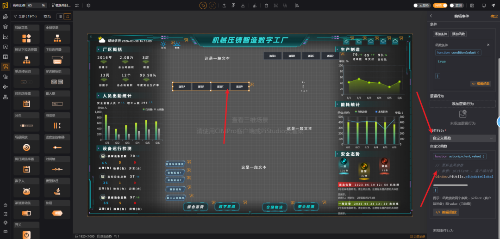Click the undo arrow icon
The image size is (500, 239).
coord(203,6)
